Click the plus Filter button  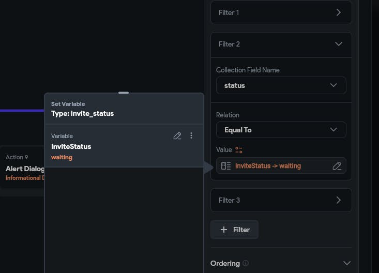234,230
